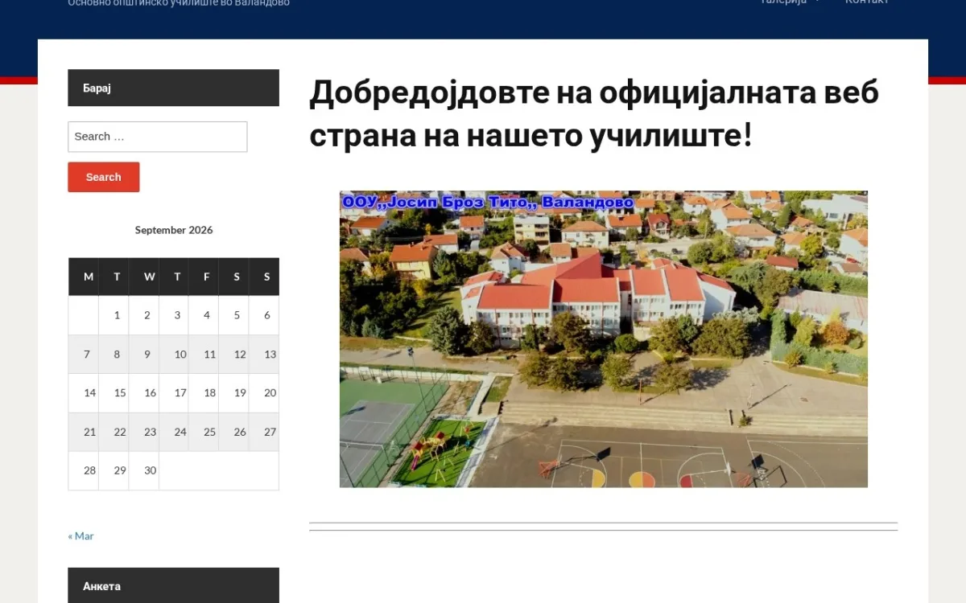Select calendar day 24
Viewport: 966px width, 603px height.
coord(174,432)
